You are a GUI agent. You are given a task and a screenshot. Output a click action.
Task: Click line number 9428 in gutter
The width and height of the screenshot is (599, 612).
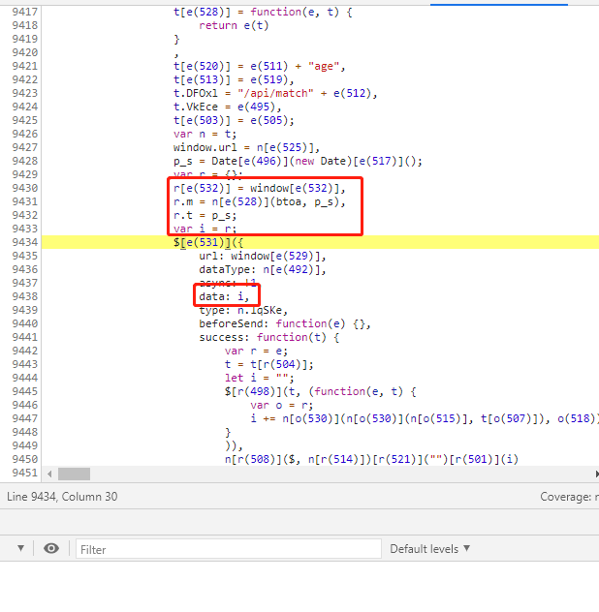click(x=25, y=161)
